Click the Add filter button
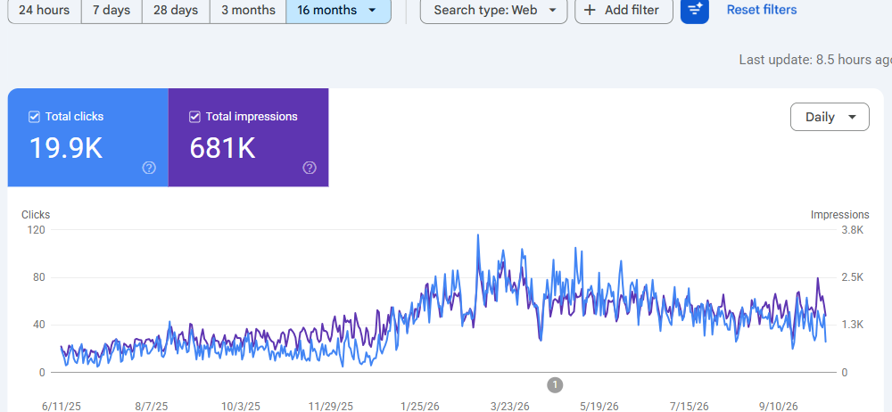The height and width of the screenshot is (412, 892). (624, 10)
